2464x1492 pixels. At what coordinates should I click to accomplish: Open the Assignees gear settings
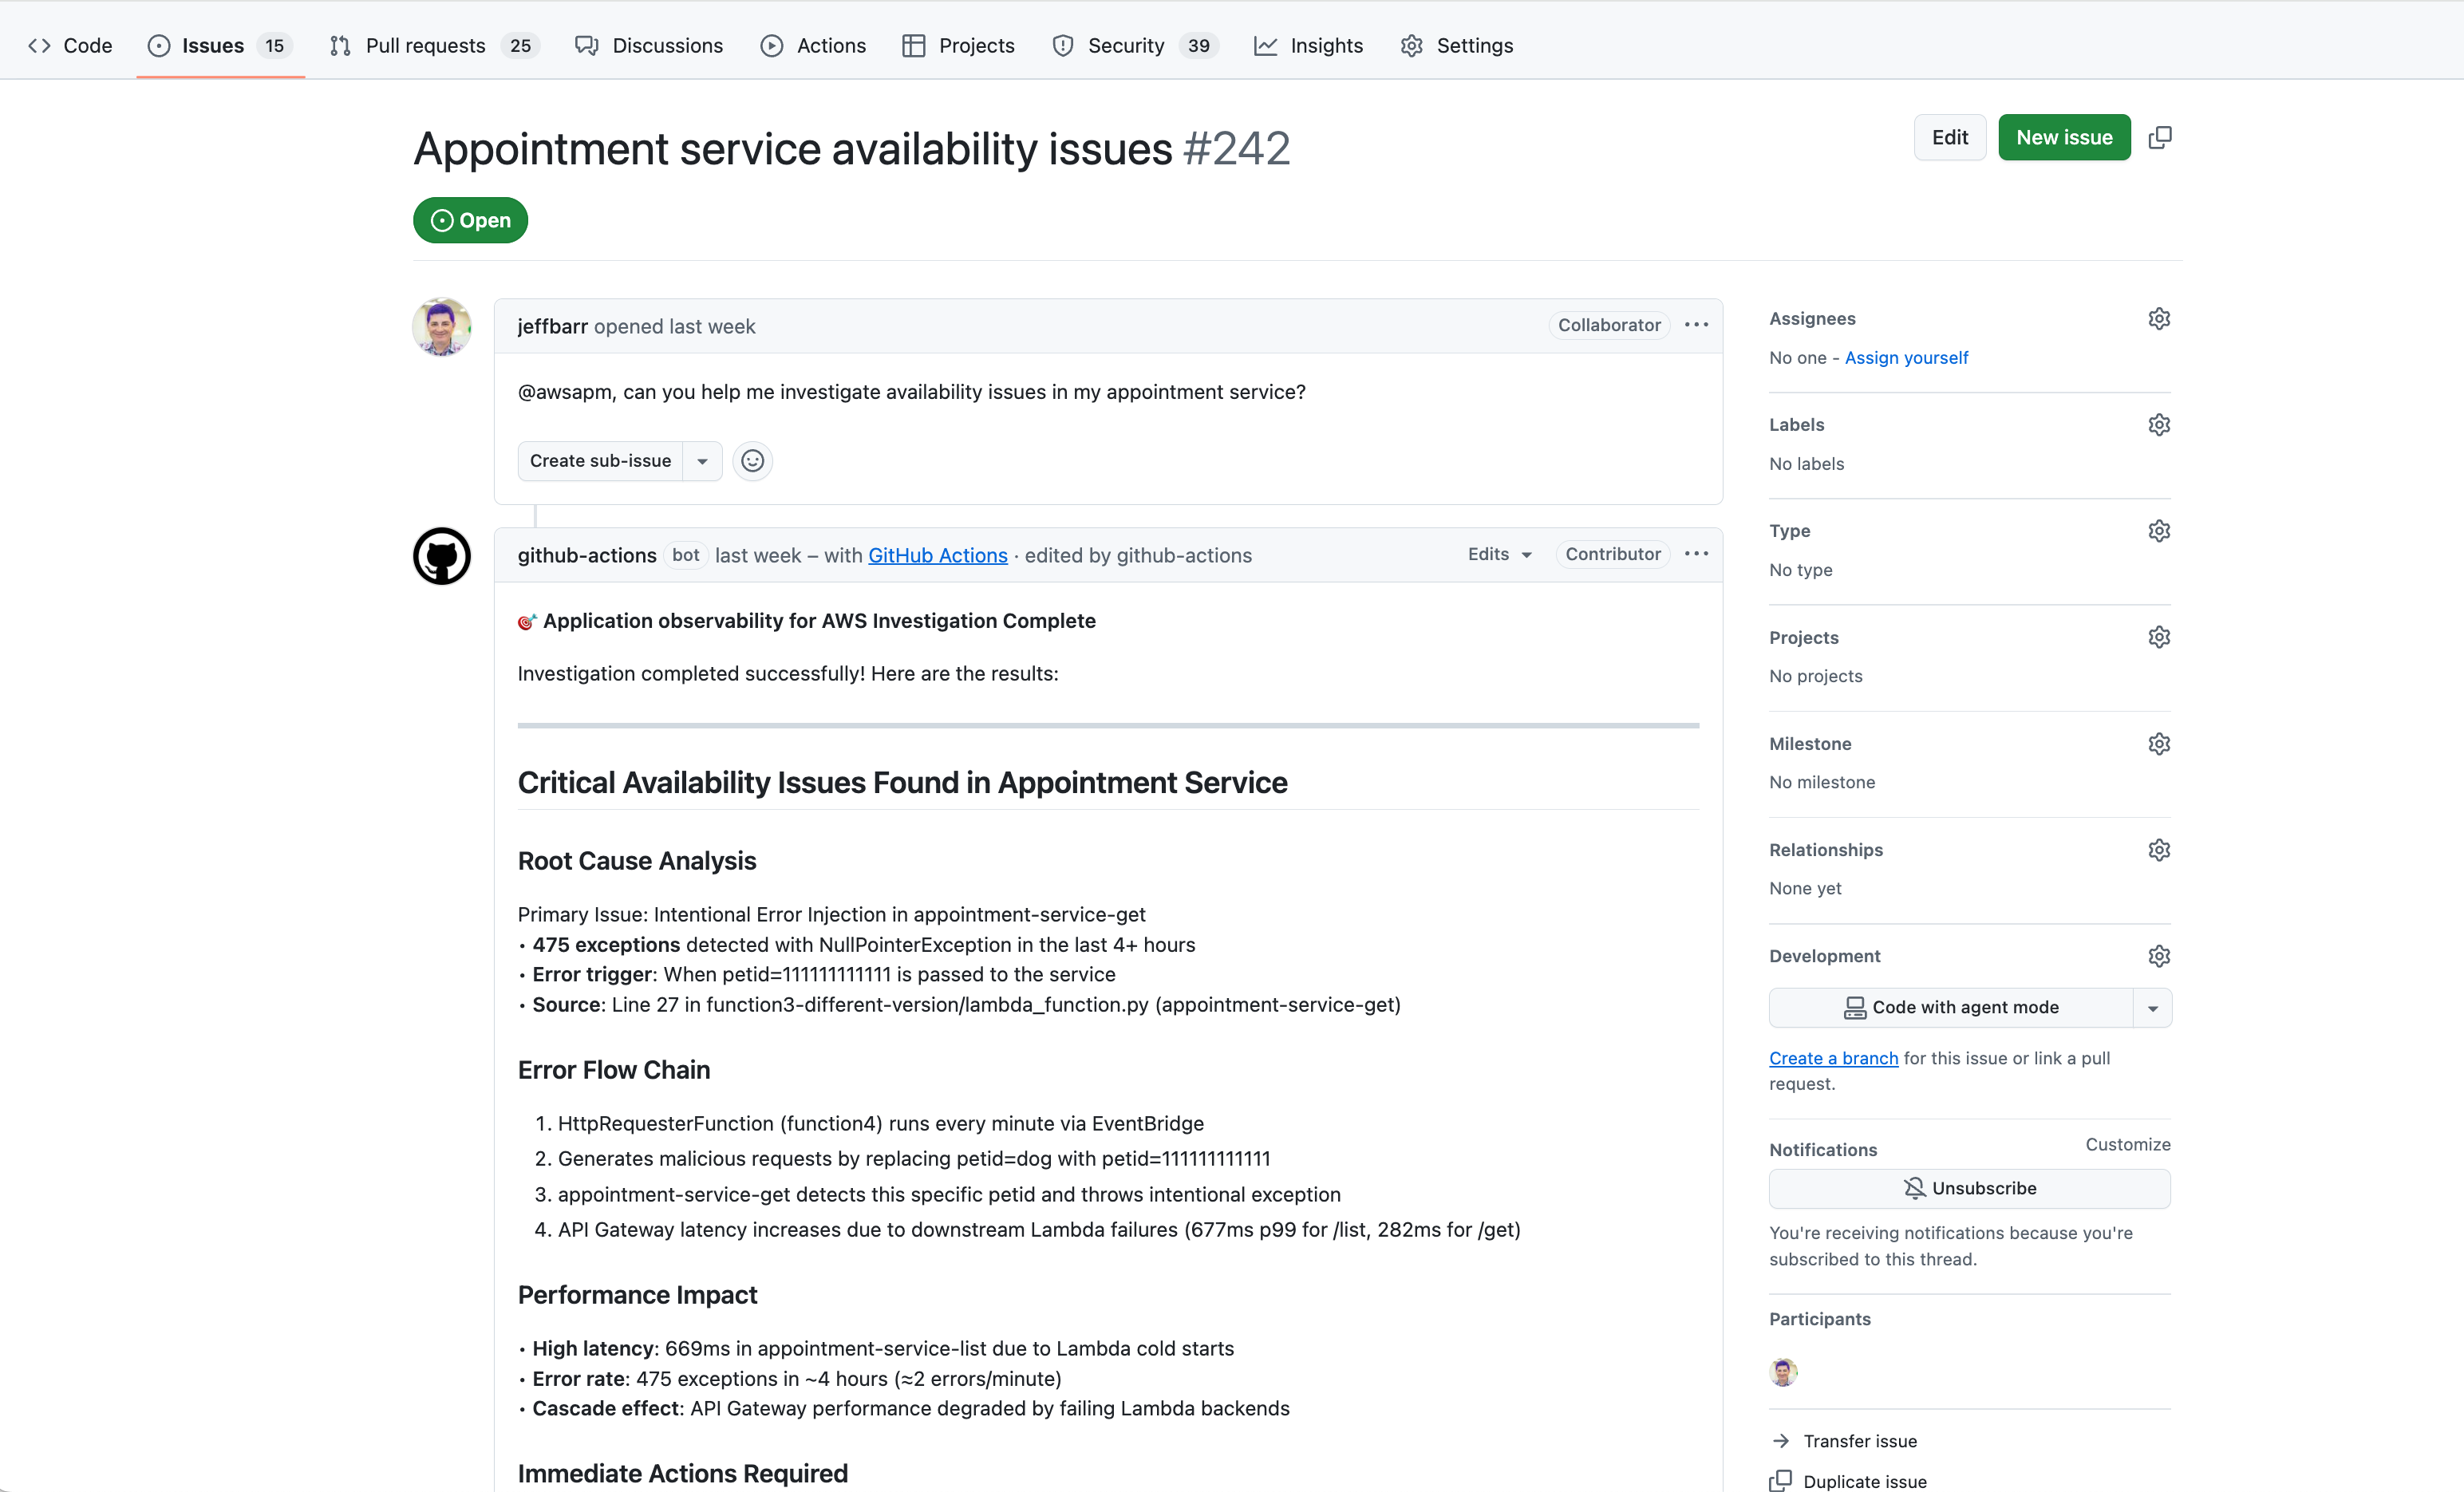click(x=2158, y=319)
